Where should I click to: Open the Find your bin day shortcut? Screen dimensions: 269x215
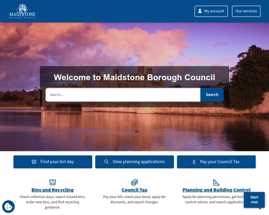[53, 162]
